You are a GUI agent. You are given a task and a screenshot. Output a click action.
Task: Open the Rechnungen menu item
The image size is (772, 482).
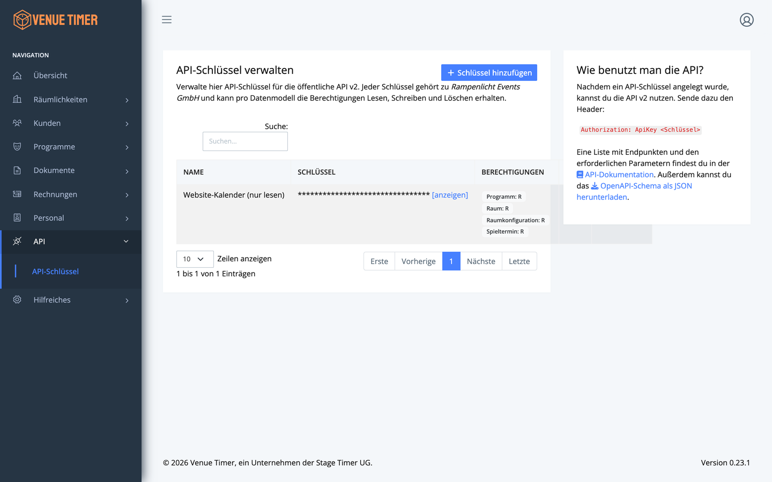[71, 194]
